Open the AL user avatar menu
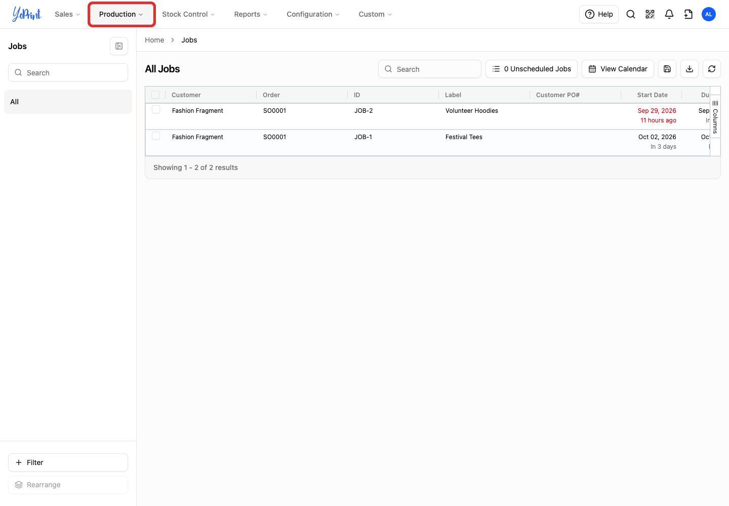Screen dimensions: 729x506 pos(709,14)
